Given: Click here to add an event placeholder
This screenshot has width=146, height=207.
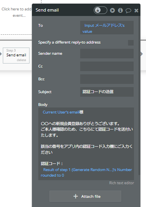Looking at the screenshot, I should point(16,12).
